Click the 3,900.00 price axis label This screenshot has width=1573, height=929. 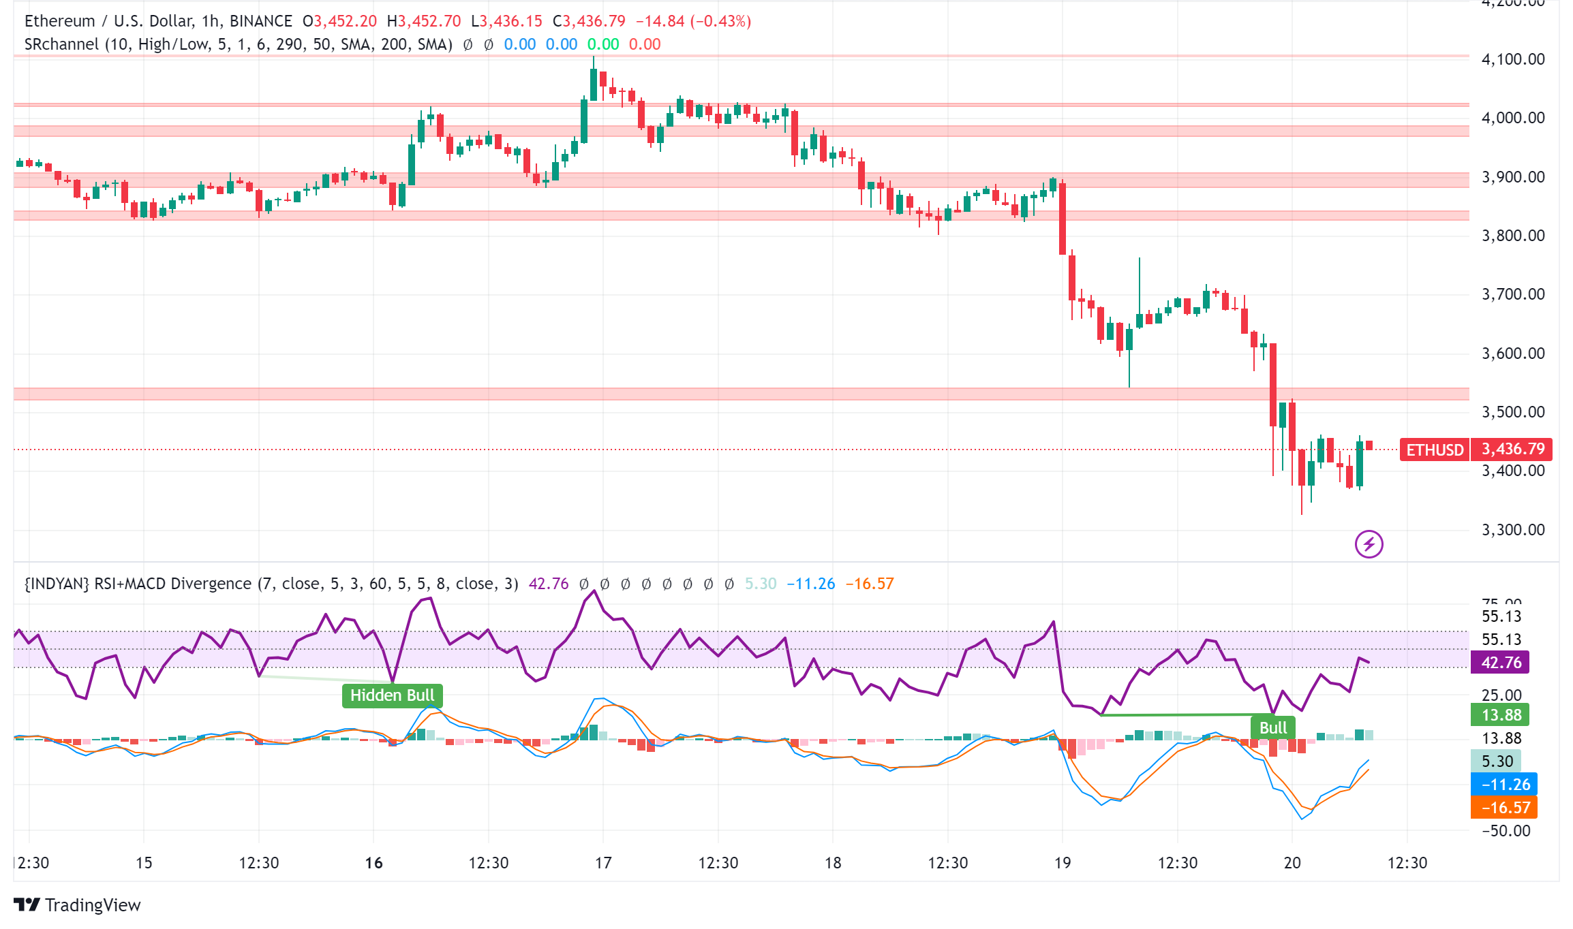pyautogui.click(x=1512, y=177)
